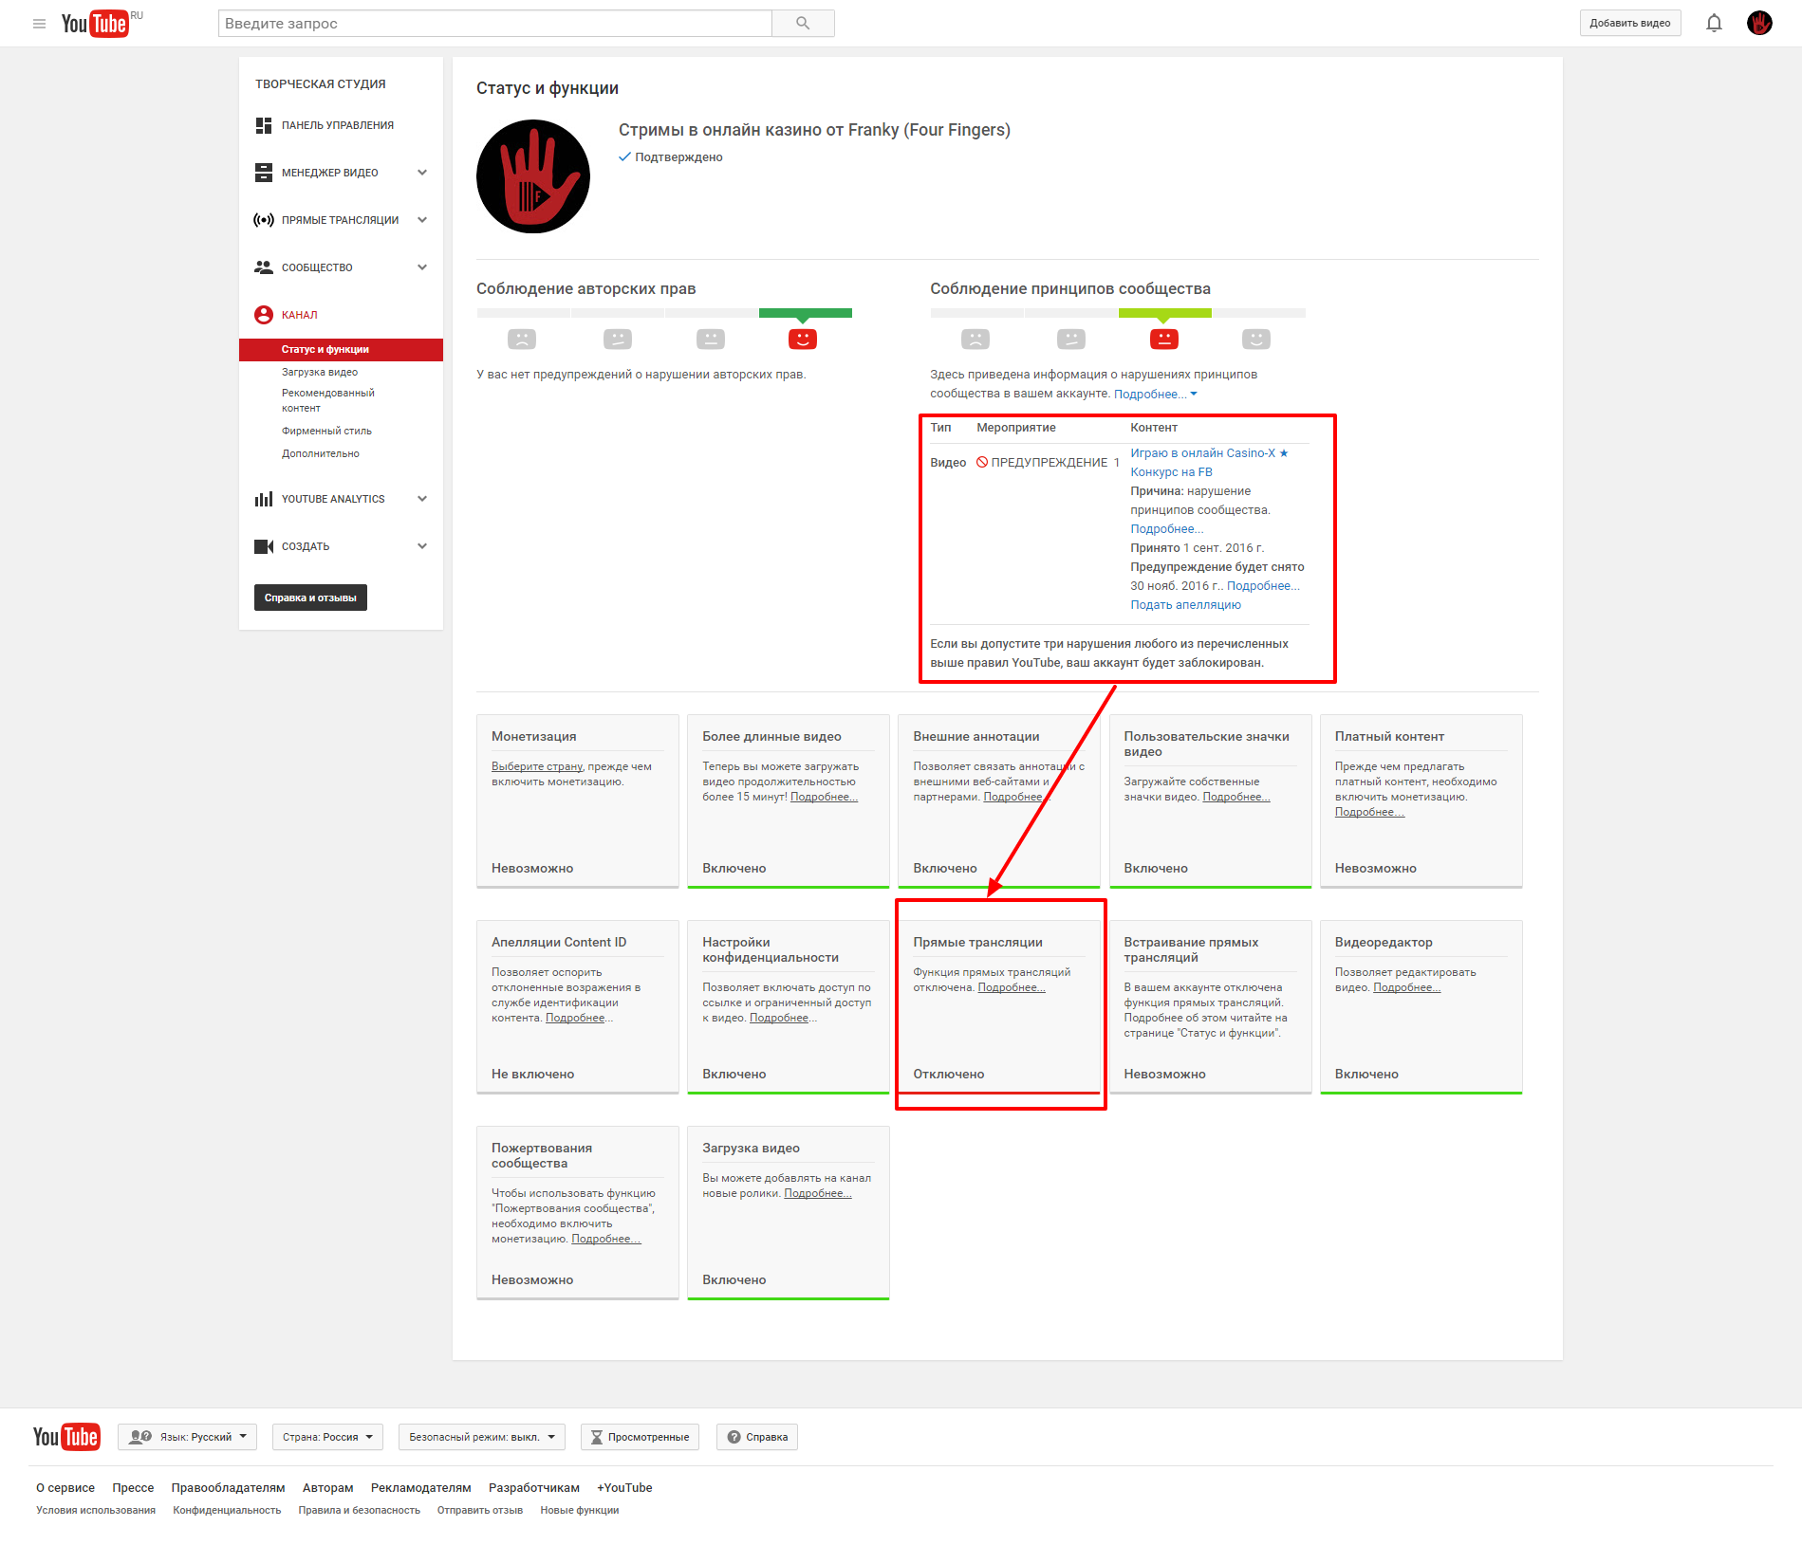This screenshot has height=1545, width=1802.
Task: Click Подробнее in Платный контент card
Action: [1369, 813]
